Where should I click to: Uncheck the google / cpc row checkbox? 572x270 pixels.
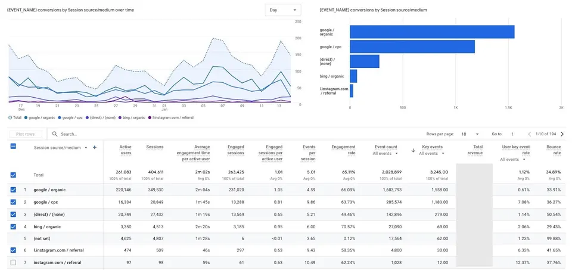pos(13,202)
